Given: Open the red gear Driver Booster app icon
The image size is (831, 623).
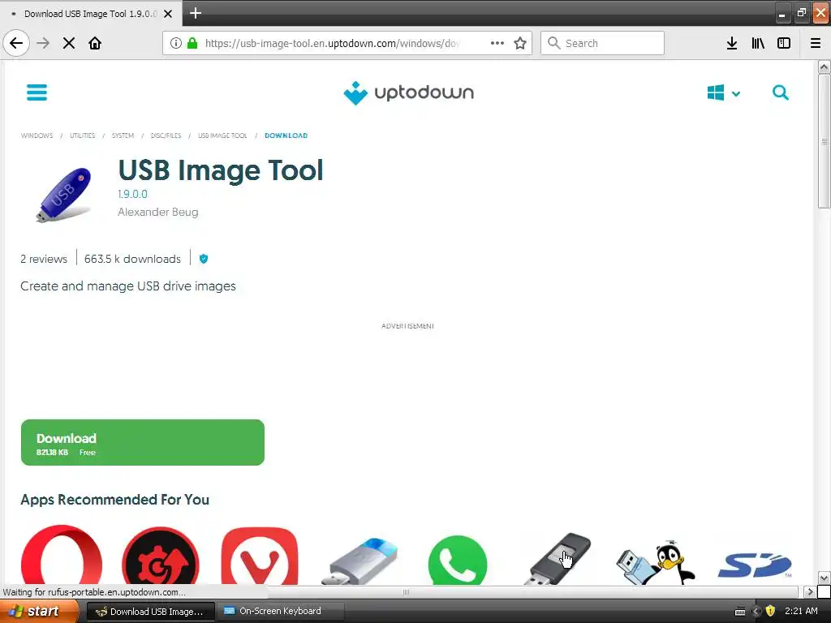Looking at the screenshot, I should point(161,556).
